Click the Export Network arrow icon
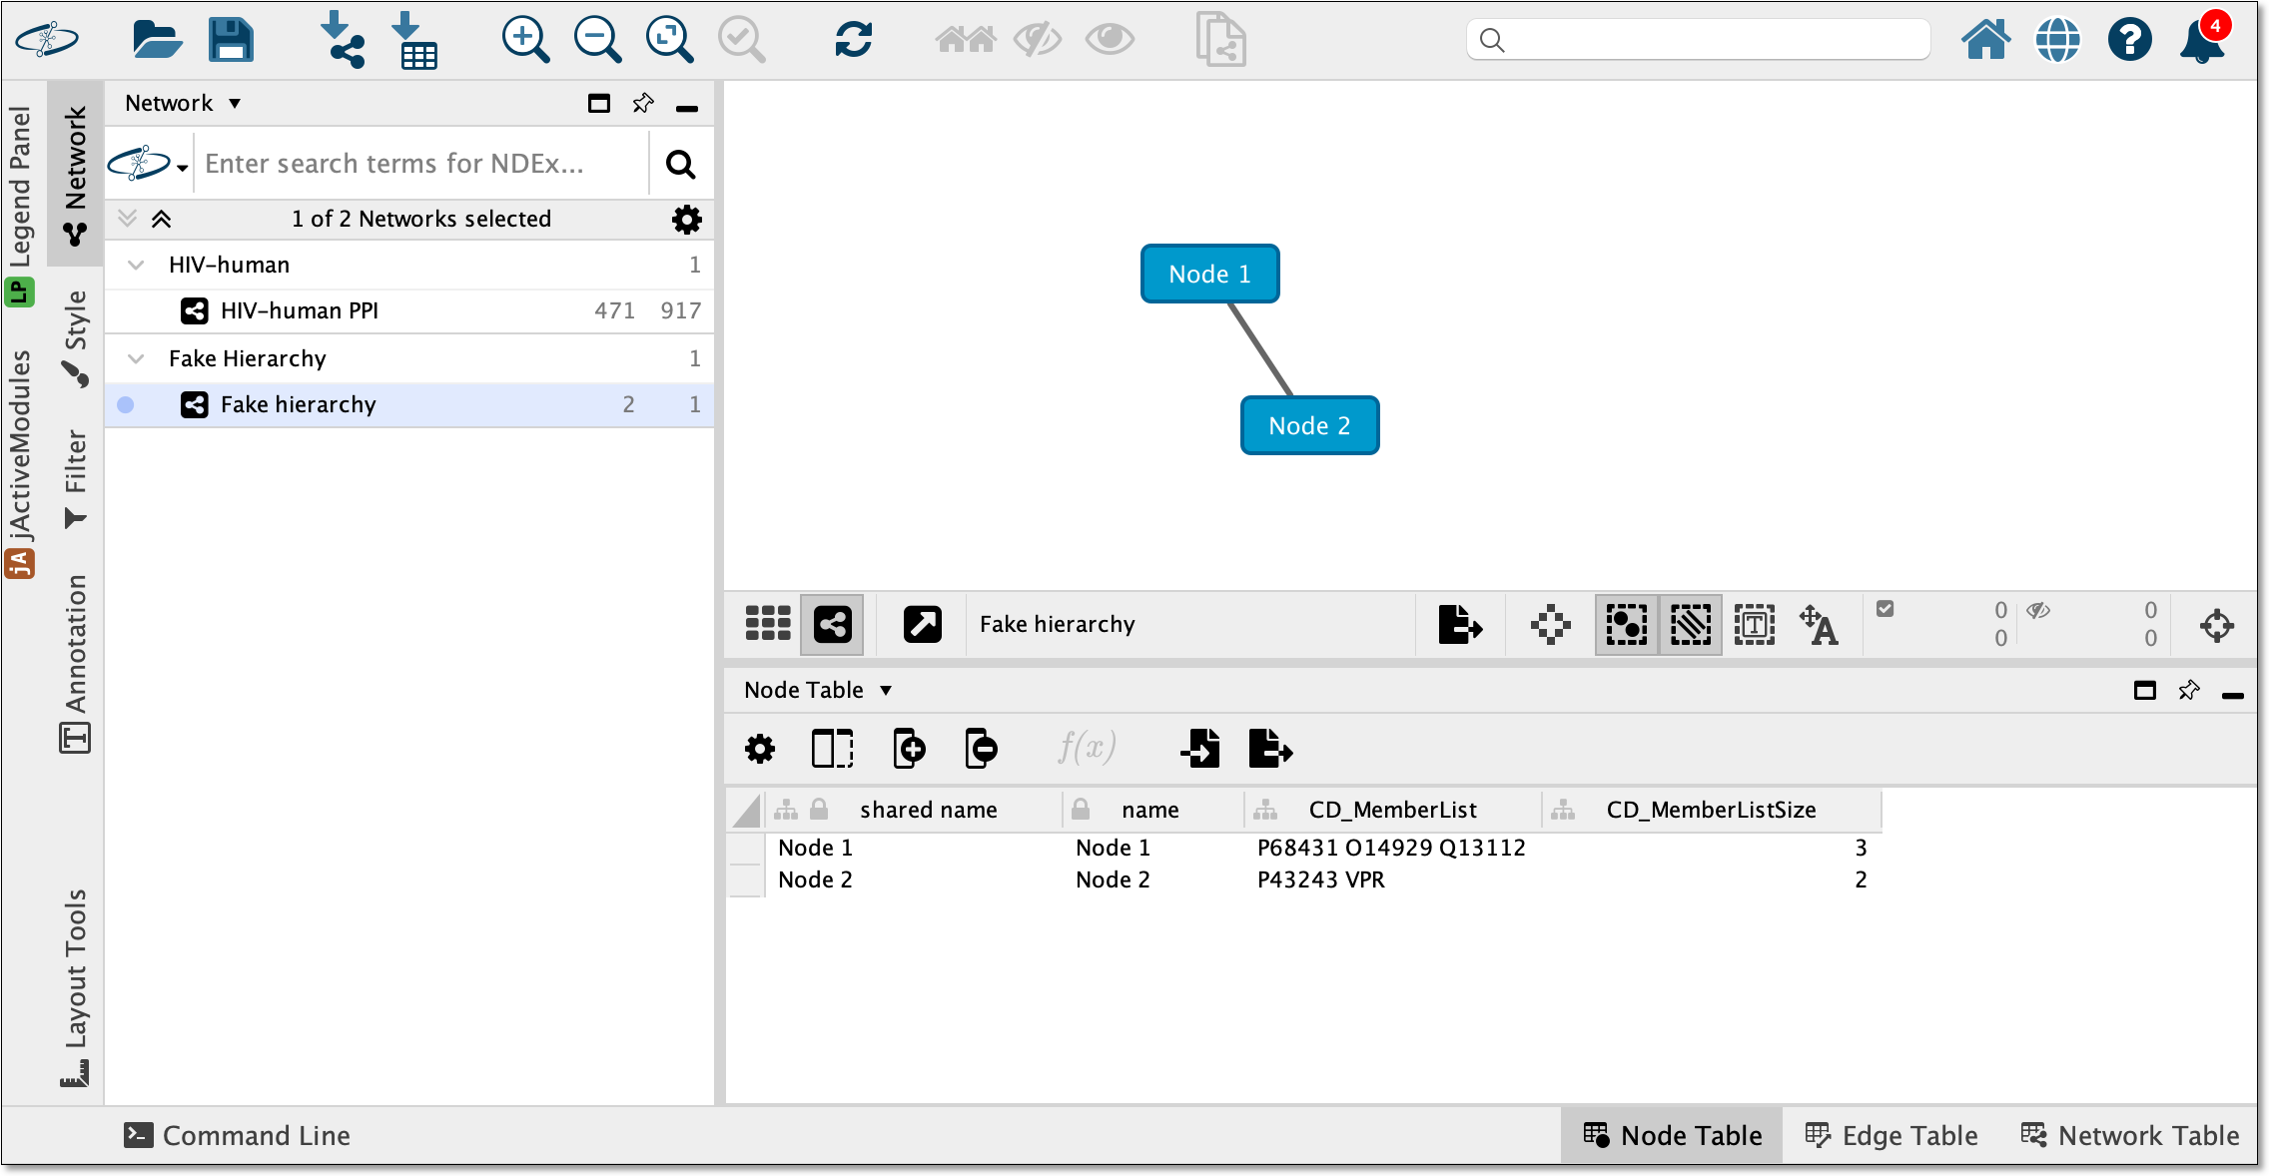Image resolution: width=2269 pixels, height=1176 pixels. tap(1460, 625)
